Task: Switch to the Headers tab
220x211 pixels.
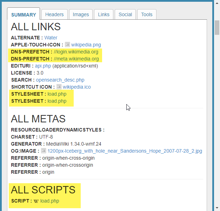Action: coord(54,14)
